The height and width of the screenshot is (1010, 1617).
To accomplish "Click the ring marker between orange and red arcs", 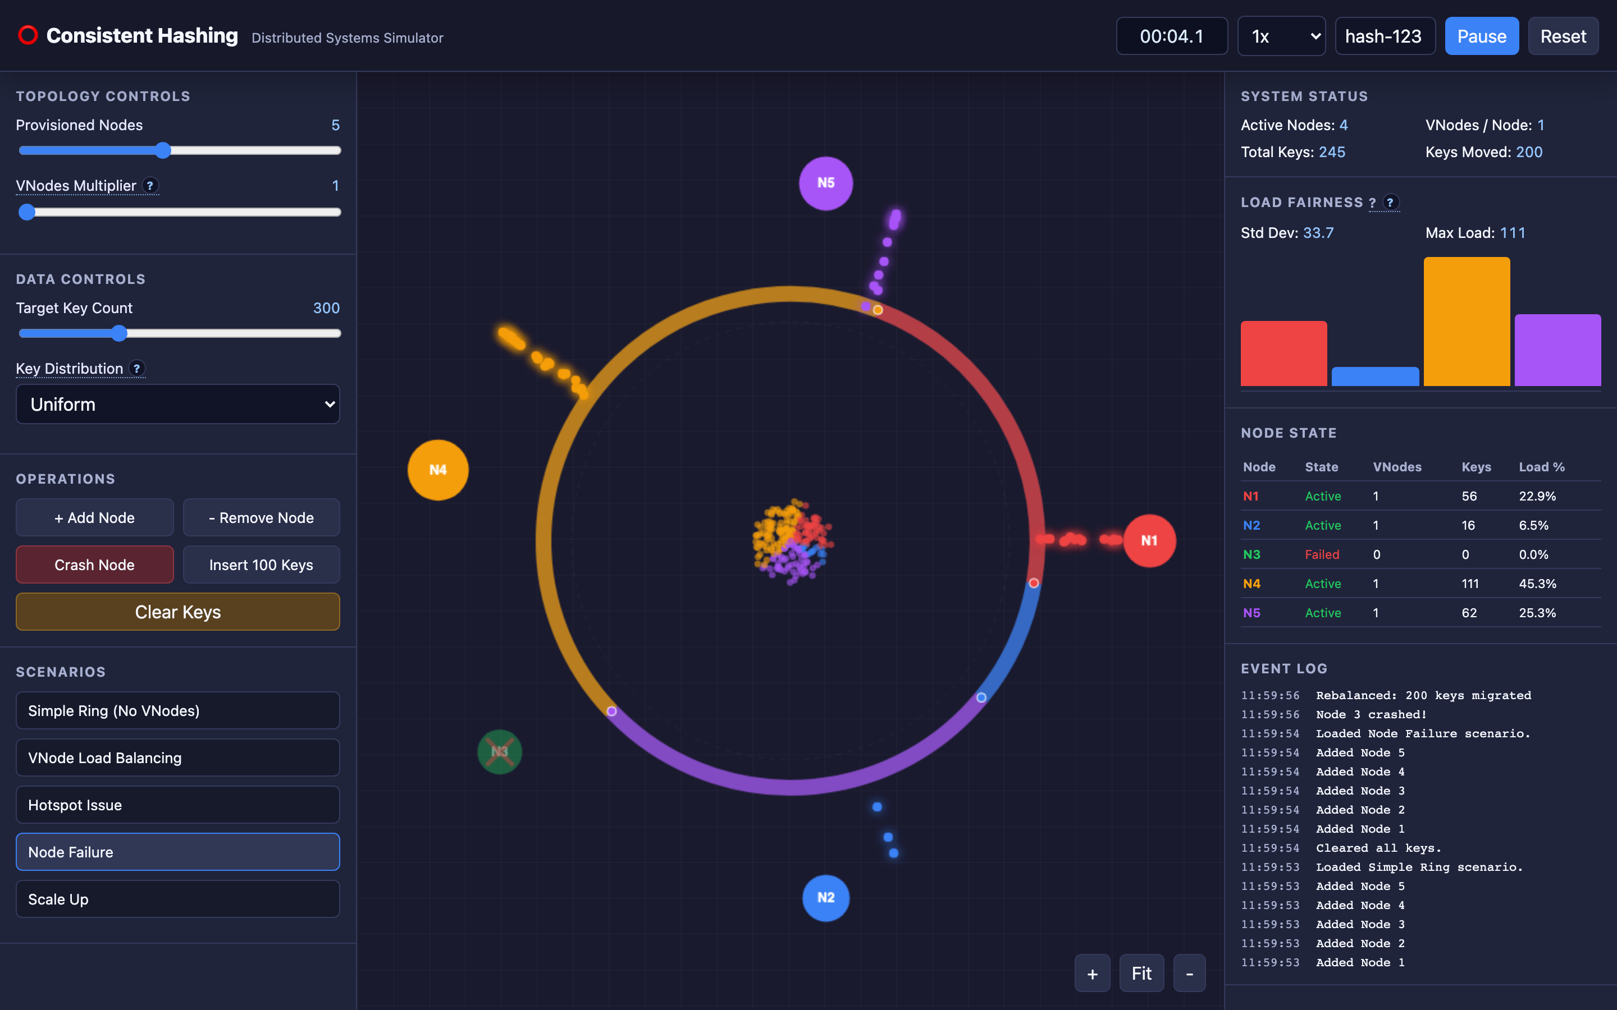I will tap(878, 310).
